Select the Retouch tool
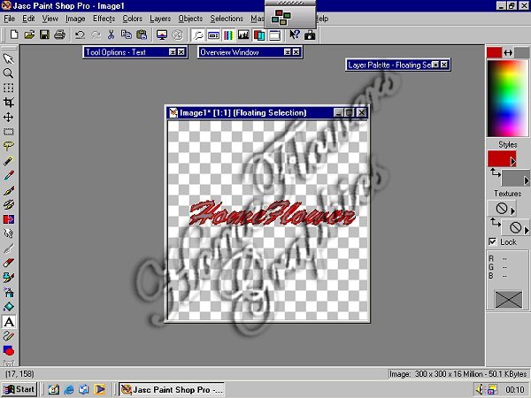This screenshot has width=531, height=398. (x=9, y=233)
